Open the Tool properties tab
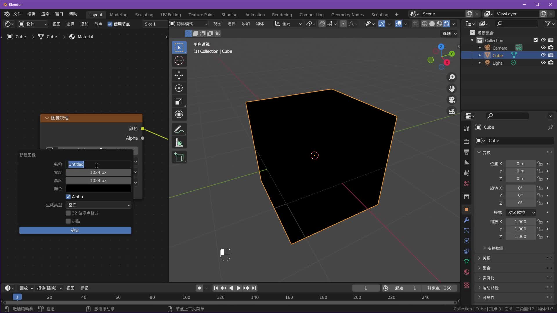Viewport: 557px width, 313px height. point(466,128)
